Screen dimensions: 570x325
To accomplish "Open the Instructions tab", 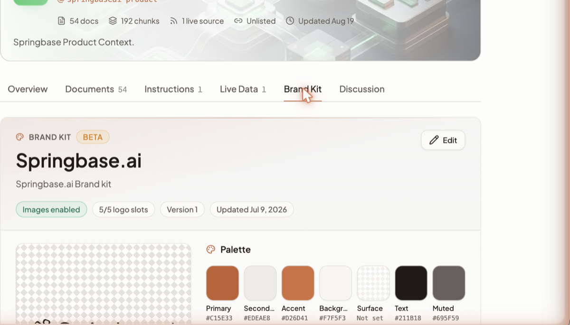I will click(x=173, y=89).
